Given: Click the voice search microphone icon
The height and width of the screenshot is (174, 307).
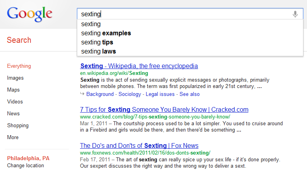Looking at the screenshot, I should [295, 14].
